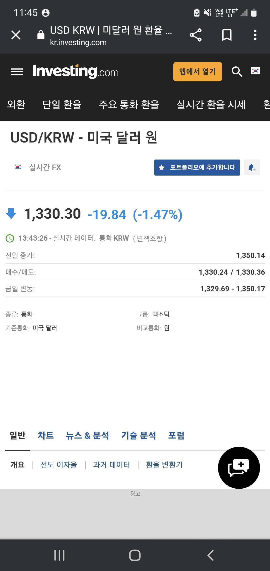This screenshot has height=571, width=270.
Task: Open the 환율 변환기 link
Action: (164, 465)
